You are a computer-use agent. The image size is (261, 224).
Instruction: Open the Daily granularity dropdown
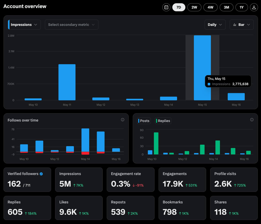pyautogui.click(x=215, y=25)
